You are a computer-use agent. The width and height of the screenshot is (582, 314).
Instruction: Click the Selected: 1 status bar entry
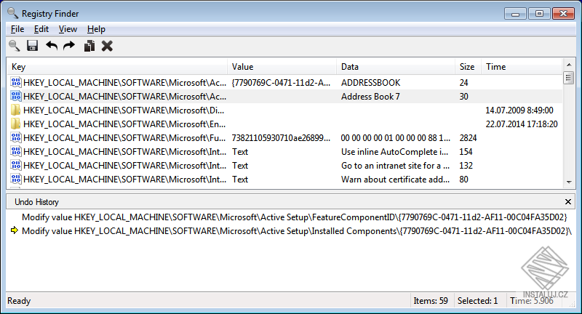coord(477,301)
